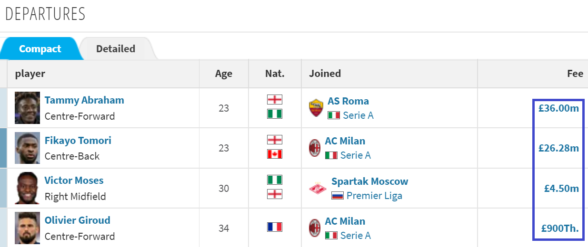Click Canada flag in Tomori's nationality
Image resolution: width=588 pixels, height=247 pixels.
pyautogui.click(x=275, y=154)
